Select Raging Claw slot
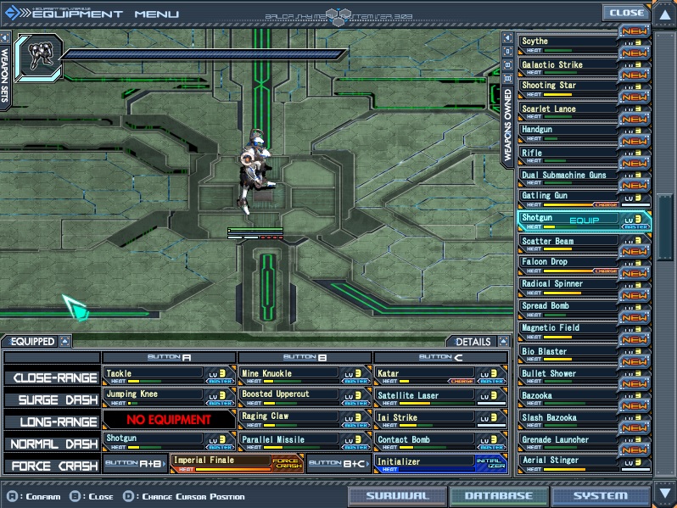This screenshot has width=677, height=508. pyautogui.click(x=305, y=419)
